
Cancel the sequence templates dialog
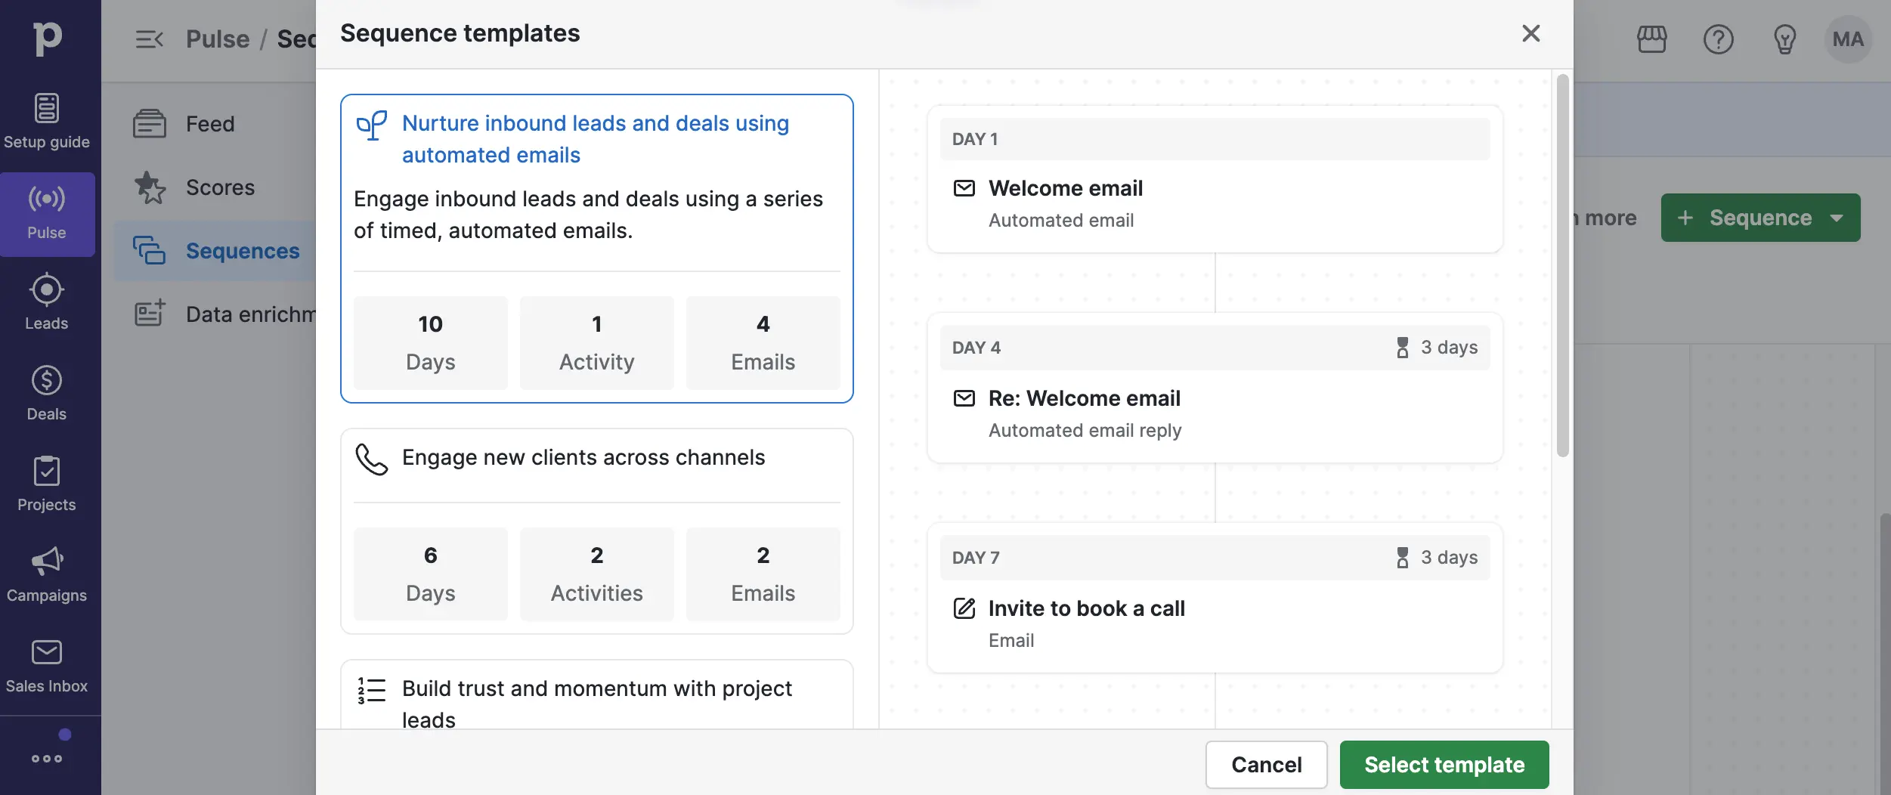point(1266,764)
